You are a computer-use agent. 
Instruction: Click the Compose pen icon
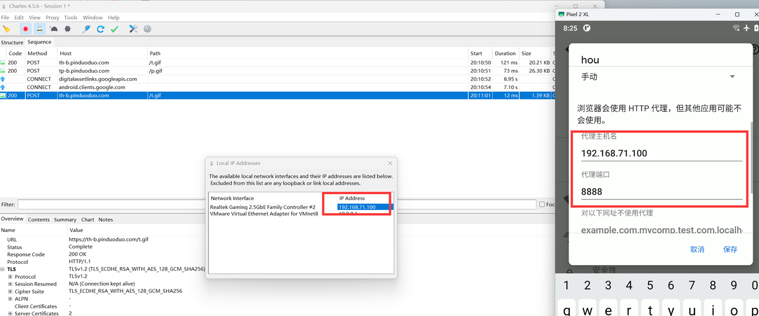87,28
